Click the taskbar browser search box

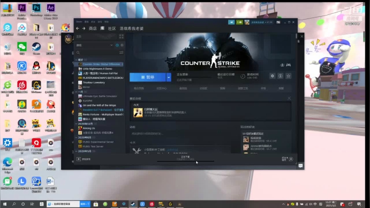[x=64, y=204]
